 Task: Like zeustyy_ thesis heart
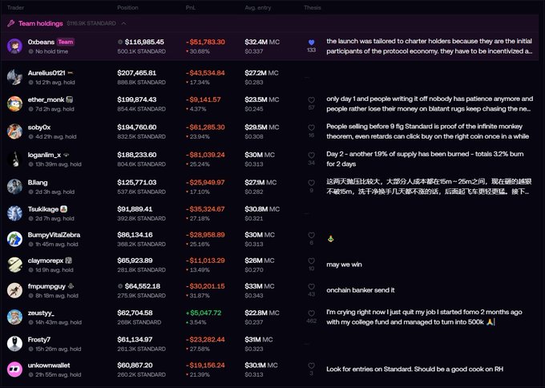312,313
